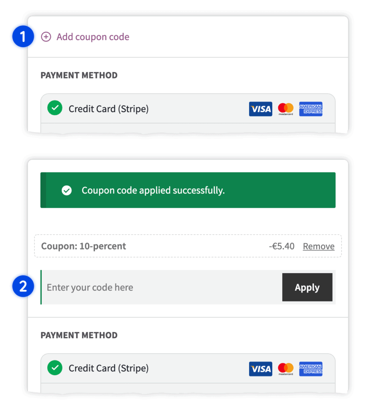376x410 pixels.
Task: Click the American Express logo in bottom panel
Action: click(311, 369)
